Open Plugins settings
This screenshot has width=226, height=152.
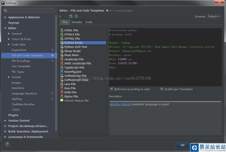point(13,115)
